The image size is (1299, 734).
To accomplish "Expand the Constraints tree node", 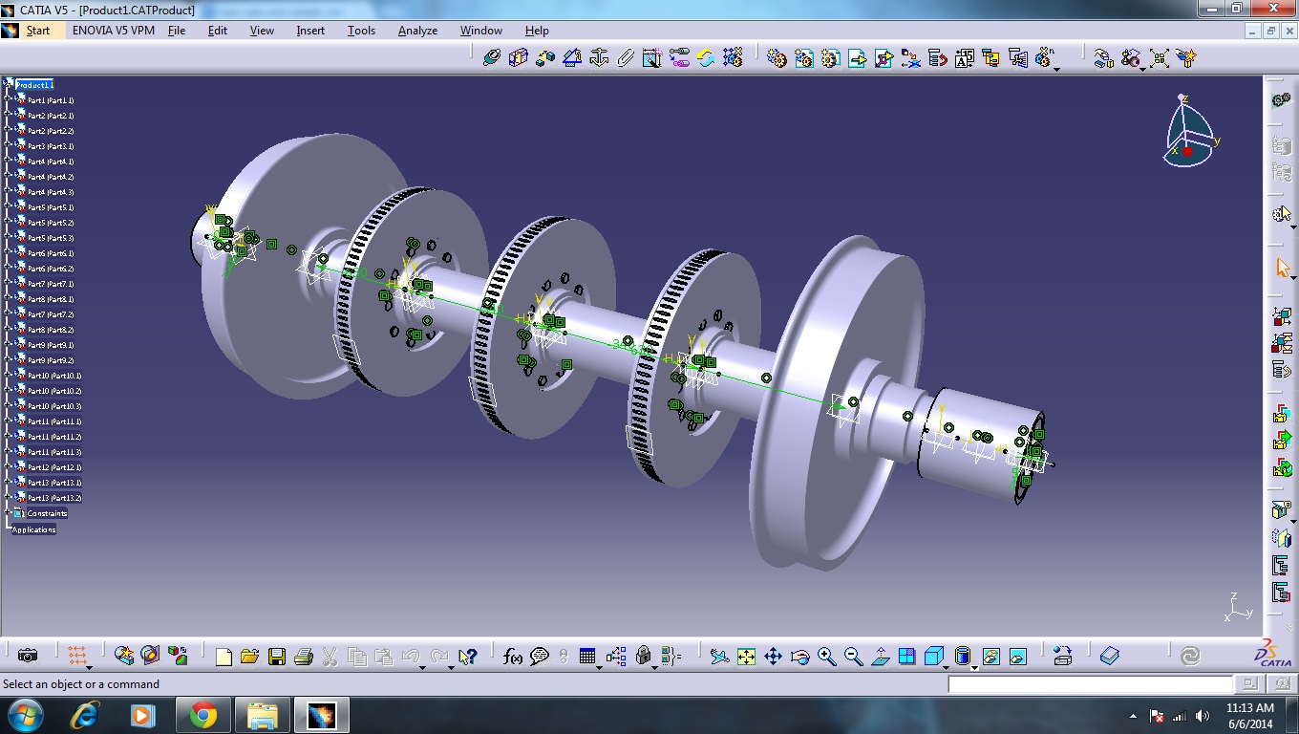I will 8,513.
